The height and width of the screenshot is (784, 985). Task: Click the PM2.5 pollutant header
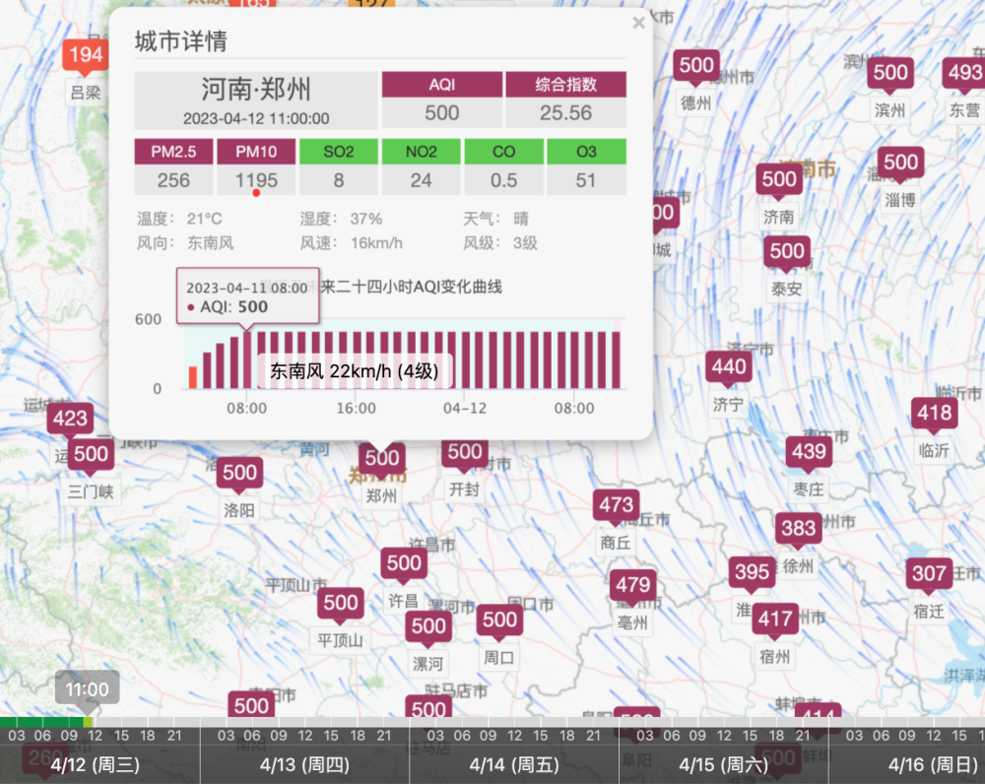tap(173, 152)
